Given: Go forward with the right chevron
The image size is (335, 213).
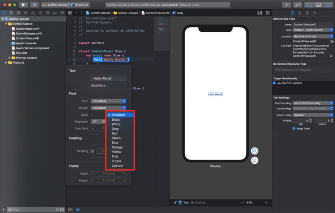Looking at the screenshot, I should (81, 13).
